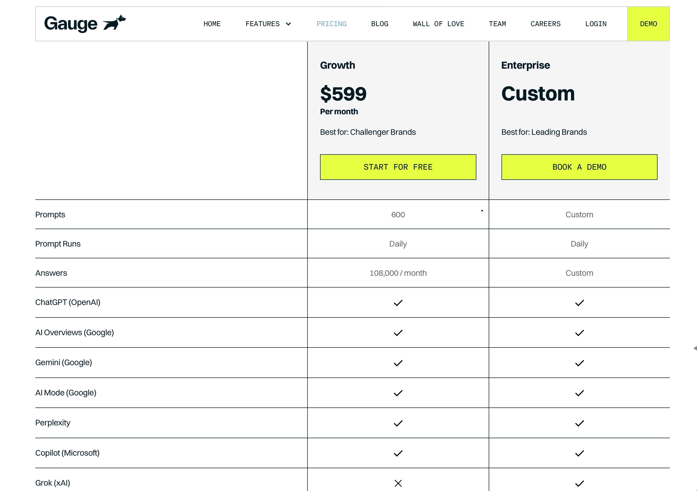Viewport: 697px width, 491px height.
Task: Click the ChatGPT (OpenAI) row label
Action: point(68,302)
